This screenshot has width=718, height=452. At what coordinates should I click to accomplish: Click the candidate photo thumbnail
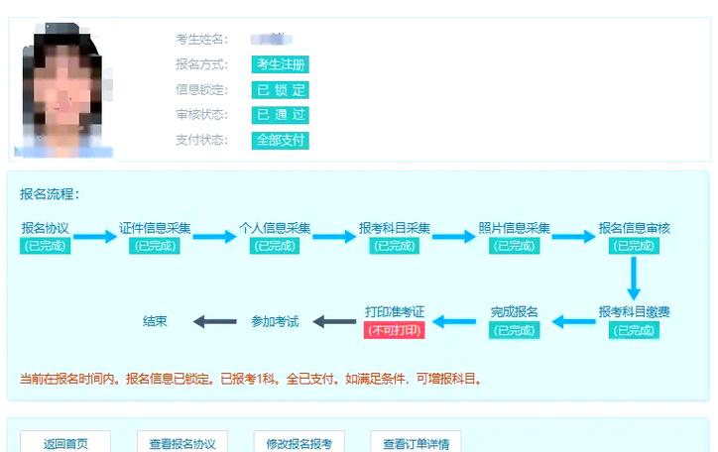point(63,89)
